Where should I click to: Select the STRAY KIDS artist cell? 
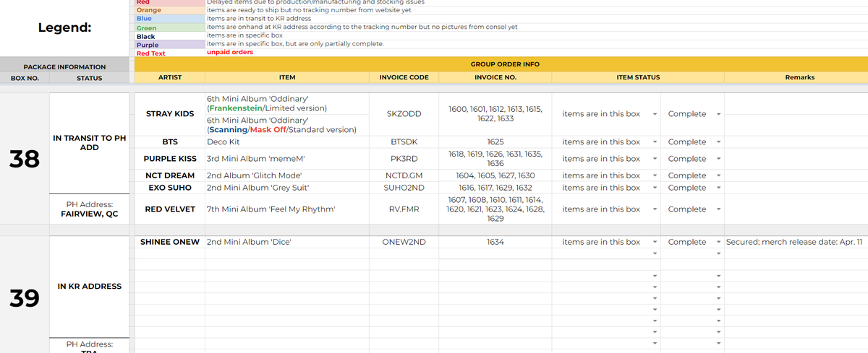pyautogui.click(x=169, y=114)
